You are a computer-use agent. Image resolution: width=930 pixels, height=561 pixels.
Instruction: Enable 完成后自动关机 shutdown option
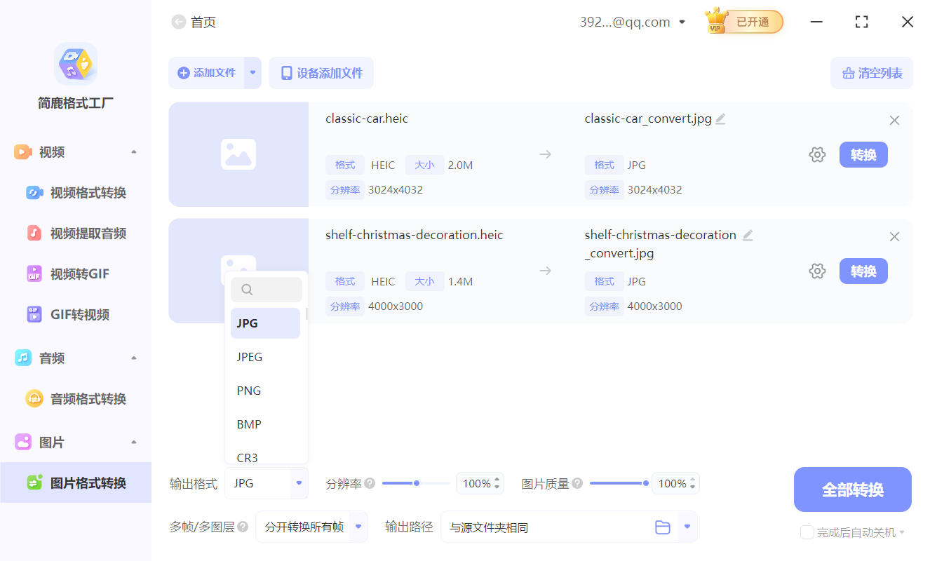point(807,532)
